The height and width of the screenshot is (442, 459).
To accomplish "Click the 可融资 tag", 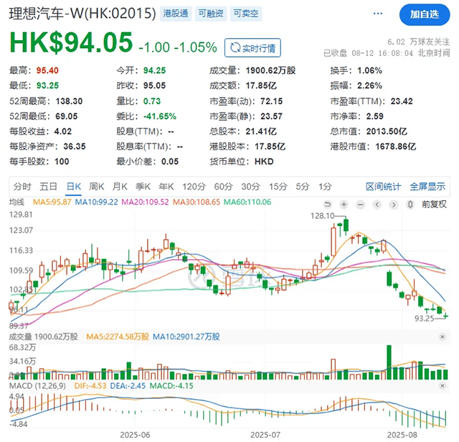I will (x=211, y=14).
